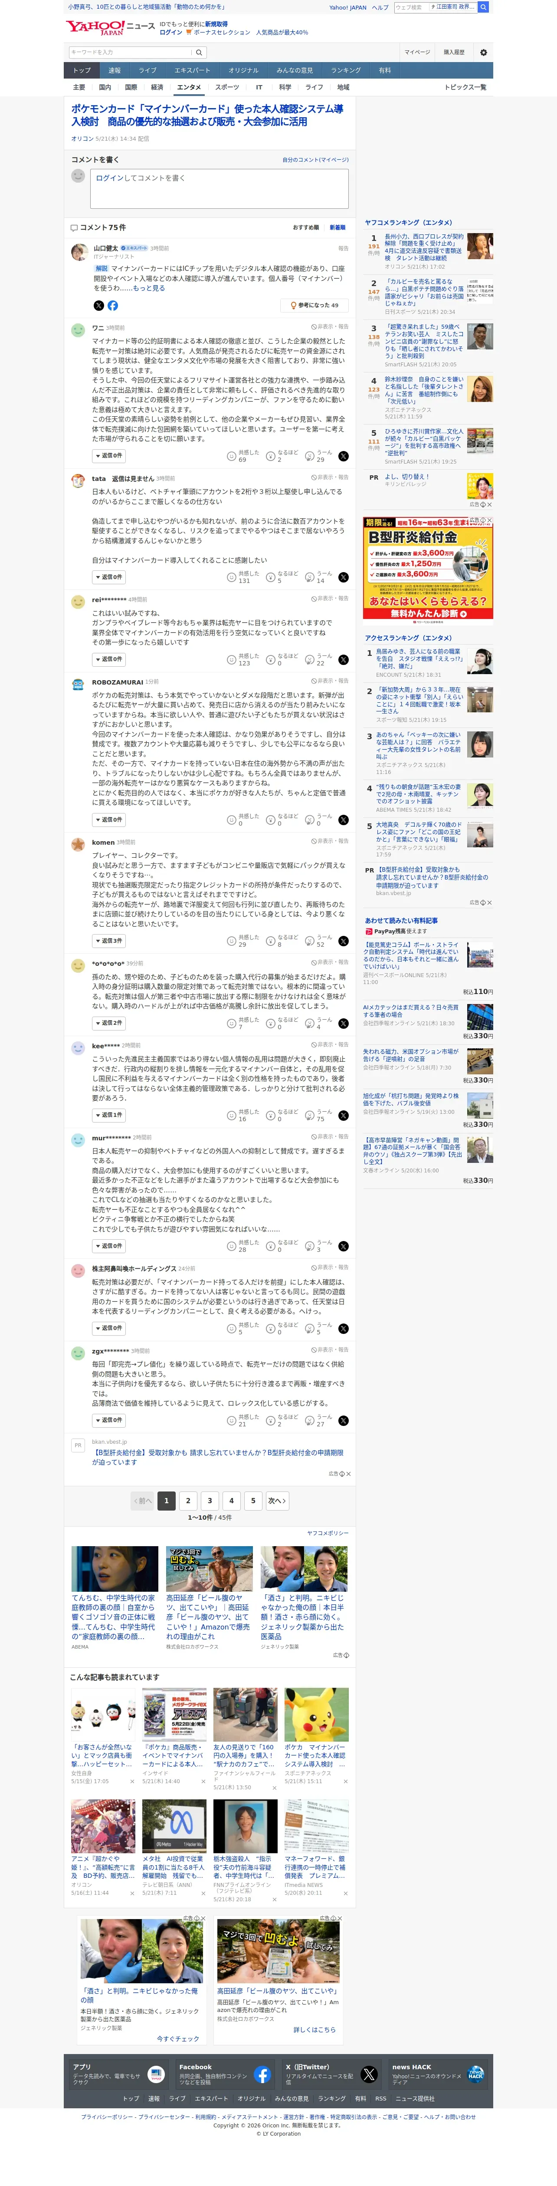
Task: Expand 返信0件 under ROBOZAMURAI's comment
Action: tap(108, 820)
